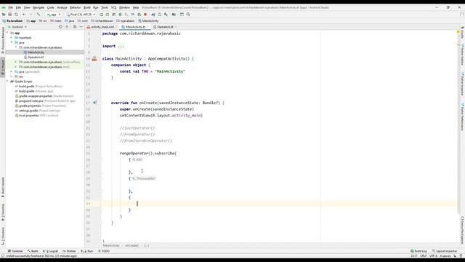The height and width of the screenshot is (262, 465).
Task: Open the Refactor menu
Action: [x=75, y=7]
